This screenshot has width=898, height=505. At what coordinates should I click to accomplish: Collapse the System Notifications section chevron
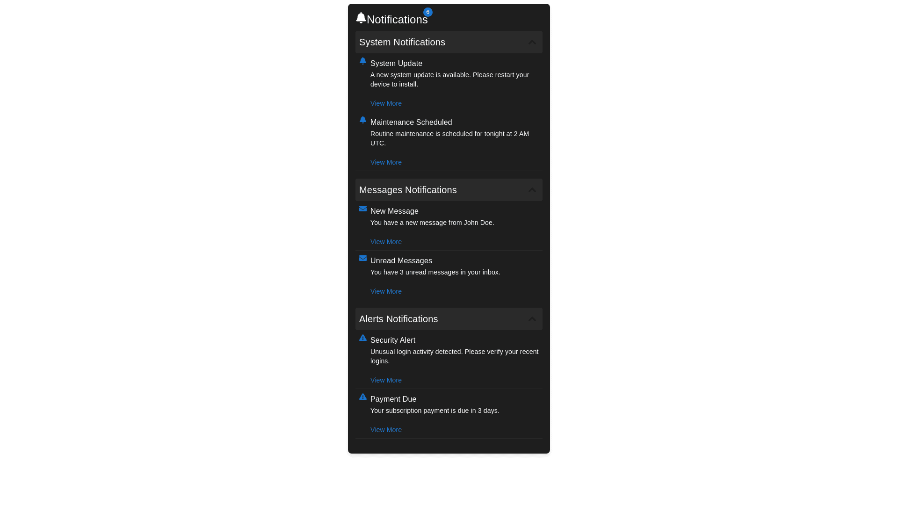pyautogui.click(x=532, y=42)
